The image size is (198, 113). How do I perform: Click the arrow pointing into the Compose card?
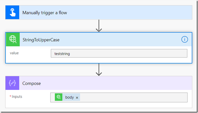(x=99, y=70)
